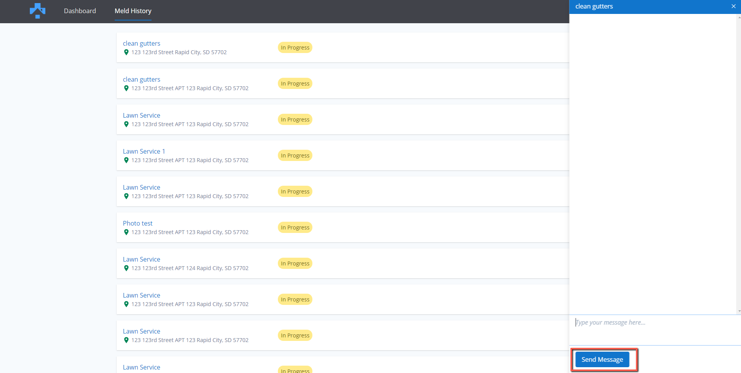Viewport: 741px width, 373px height.
Task: Click location pin icon under Photo test
Action: pyautogui.click(x=126, y=232)
